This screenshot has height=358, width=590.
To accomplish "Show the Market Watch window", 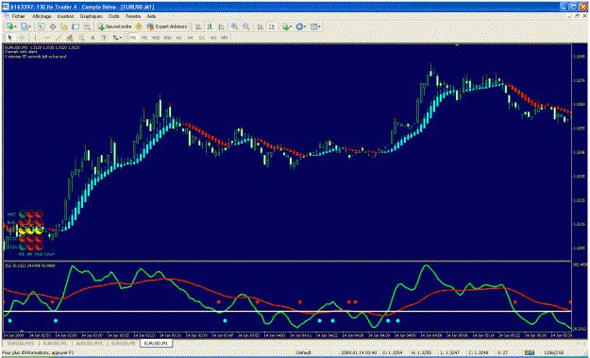I will point(41,26).
